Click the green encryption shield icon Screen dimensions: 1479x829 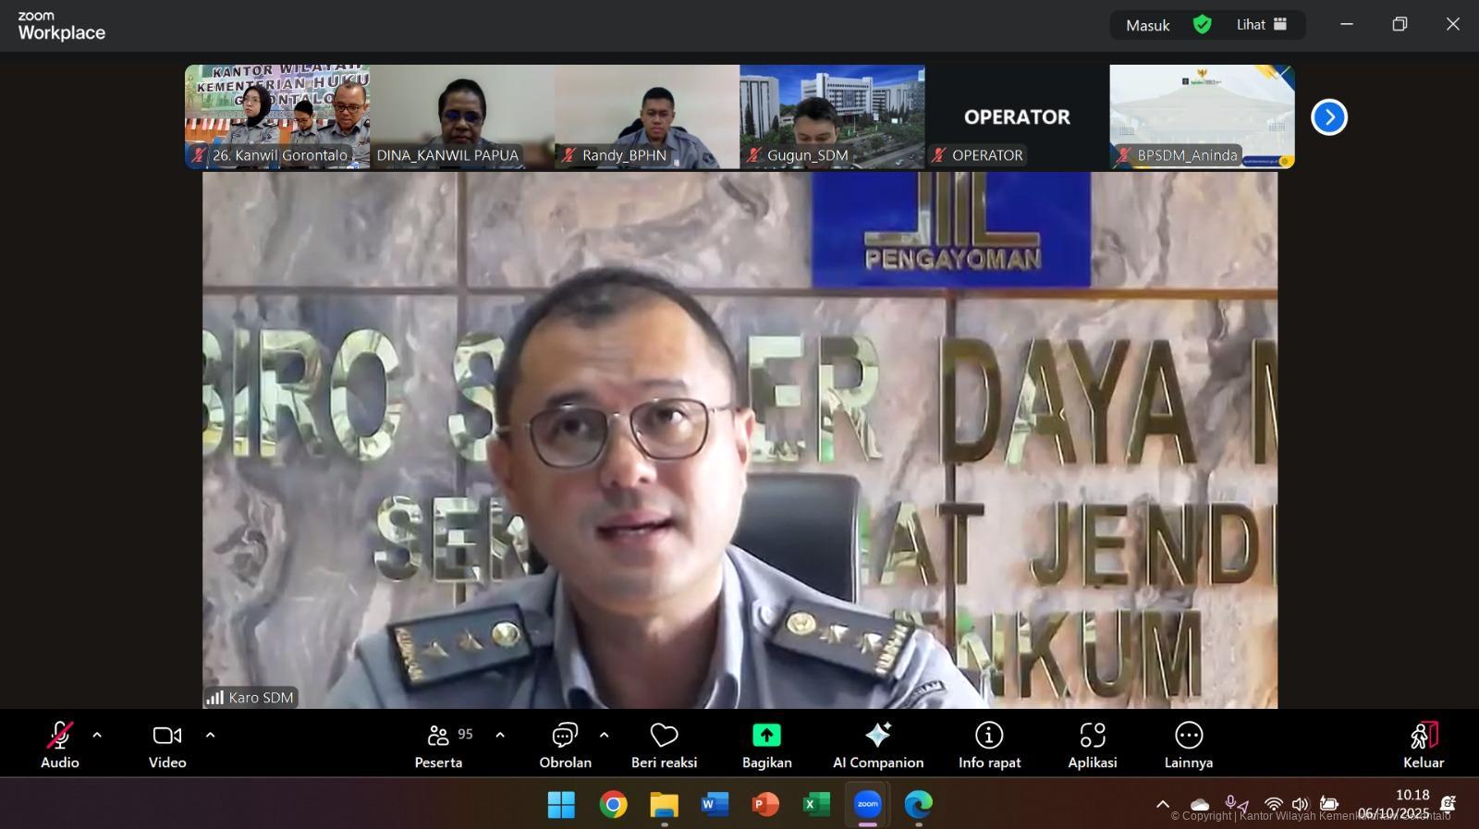point(1202,25)
